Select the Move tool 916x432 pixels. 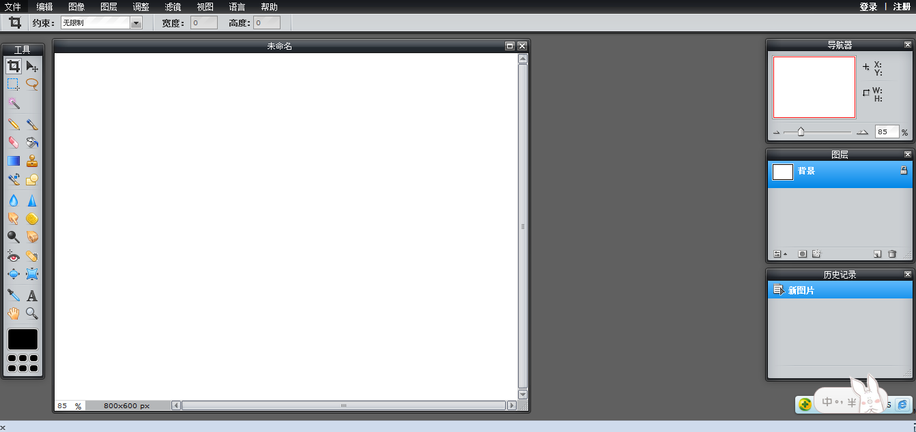[32, 66]
